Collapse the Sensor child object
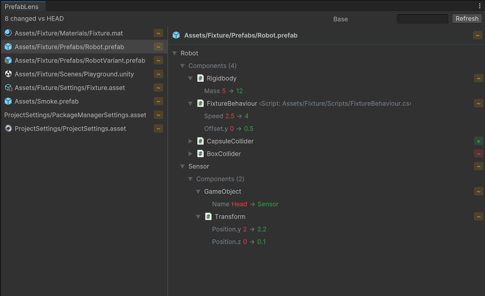 click(183, 167)
